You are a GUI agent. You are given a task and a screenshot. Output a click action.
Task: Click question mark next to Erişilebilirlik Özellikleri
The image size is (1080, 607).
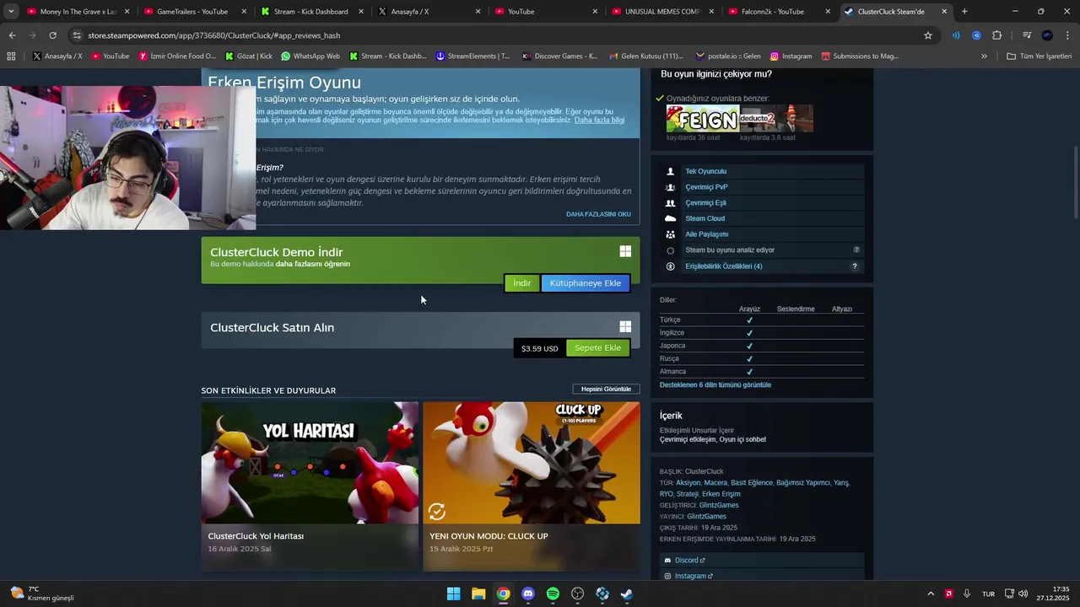(x=855, y=266)
